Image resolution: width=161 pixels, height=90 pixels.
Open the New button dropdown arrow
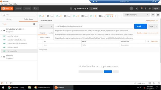pos(12,8)
